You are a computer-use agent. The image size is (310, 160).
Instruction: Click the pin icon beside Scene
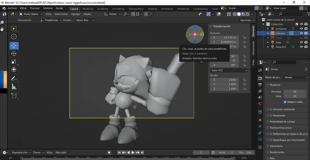(306, 69)
